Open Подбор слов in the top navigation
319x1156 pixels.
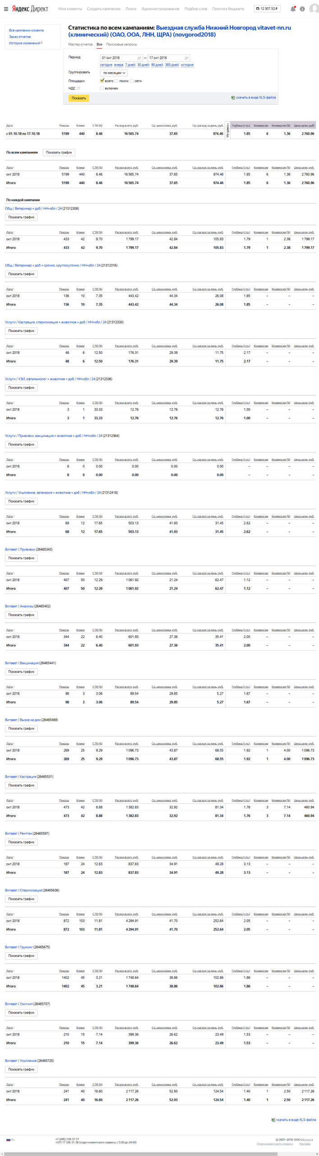pos(196,9)
